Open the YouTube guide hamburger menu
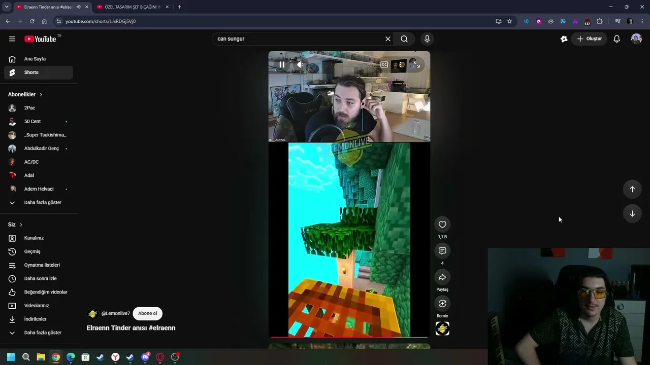Image resolution: width=650 pixels, height=365 pixels. click(x=12, y=39)
